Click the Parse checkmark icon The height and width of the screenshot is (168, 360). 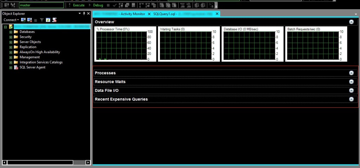click(115, 5)
